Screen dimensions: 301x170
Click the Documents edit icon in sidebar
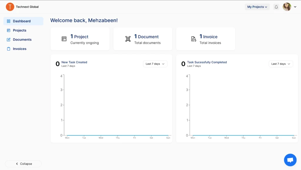(9, 40)
